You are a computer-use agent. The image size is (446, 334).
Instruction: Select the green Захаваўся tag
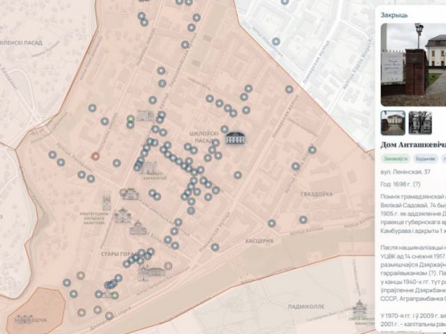click(x=395, y=159)
